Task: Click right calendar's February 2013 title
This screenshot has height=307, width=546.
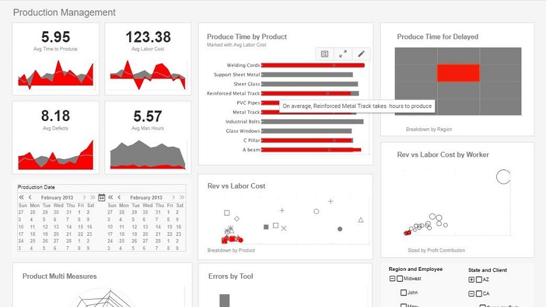Action: point(146,198)
